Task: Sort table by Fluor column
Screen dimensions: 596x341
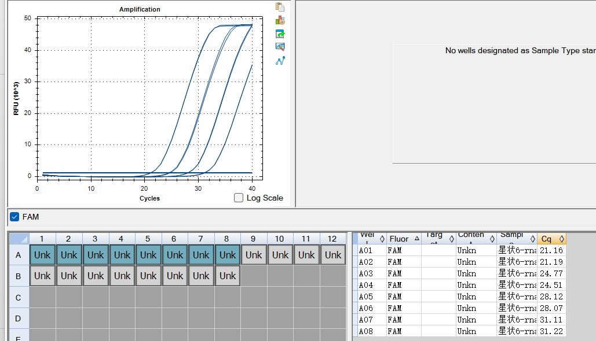Action: coord(404,239)
